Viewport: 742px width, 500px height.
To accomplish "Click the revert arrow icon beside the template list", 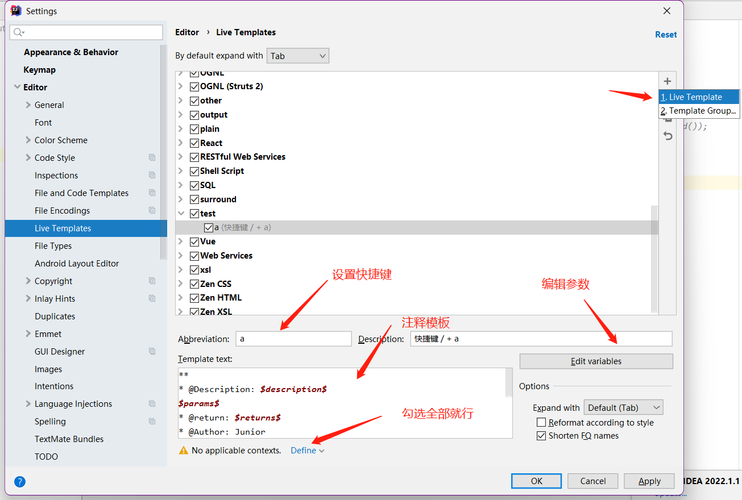I will click(x=668, y=136).
